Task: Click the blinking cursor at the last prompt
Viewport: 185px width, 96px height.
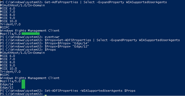Action: click(46, 95)
